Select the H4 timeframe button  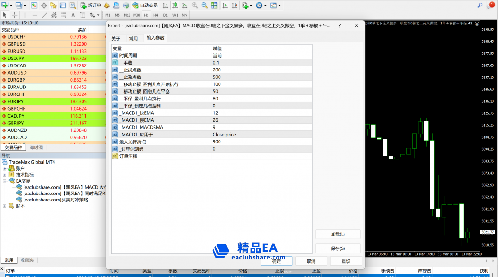tap(155, 15)
